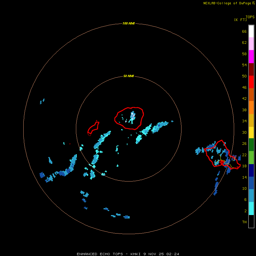Click the dark orange swatch between 46 and 42
This screenshot has height=256, width=256.
tap(251, 95)
